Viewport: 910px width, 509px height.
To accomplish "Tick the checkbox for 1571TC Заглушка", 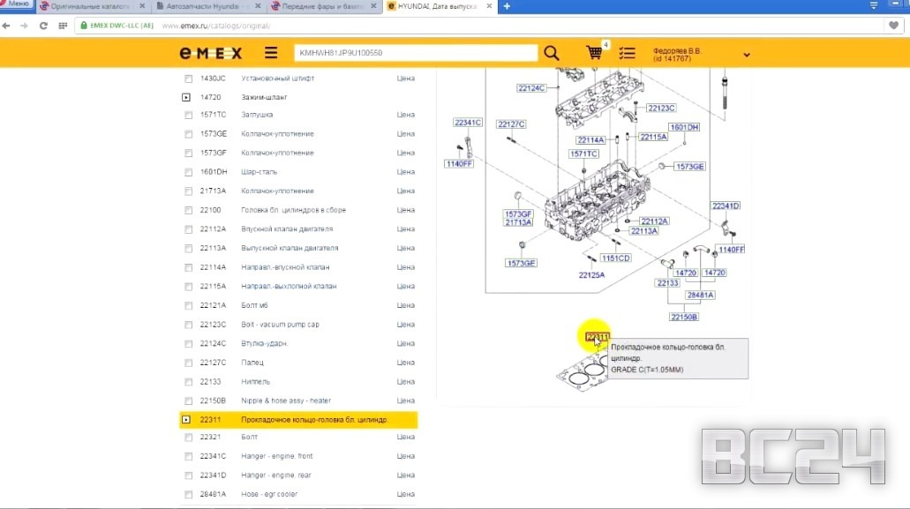I will point(188,115).
